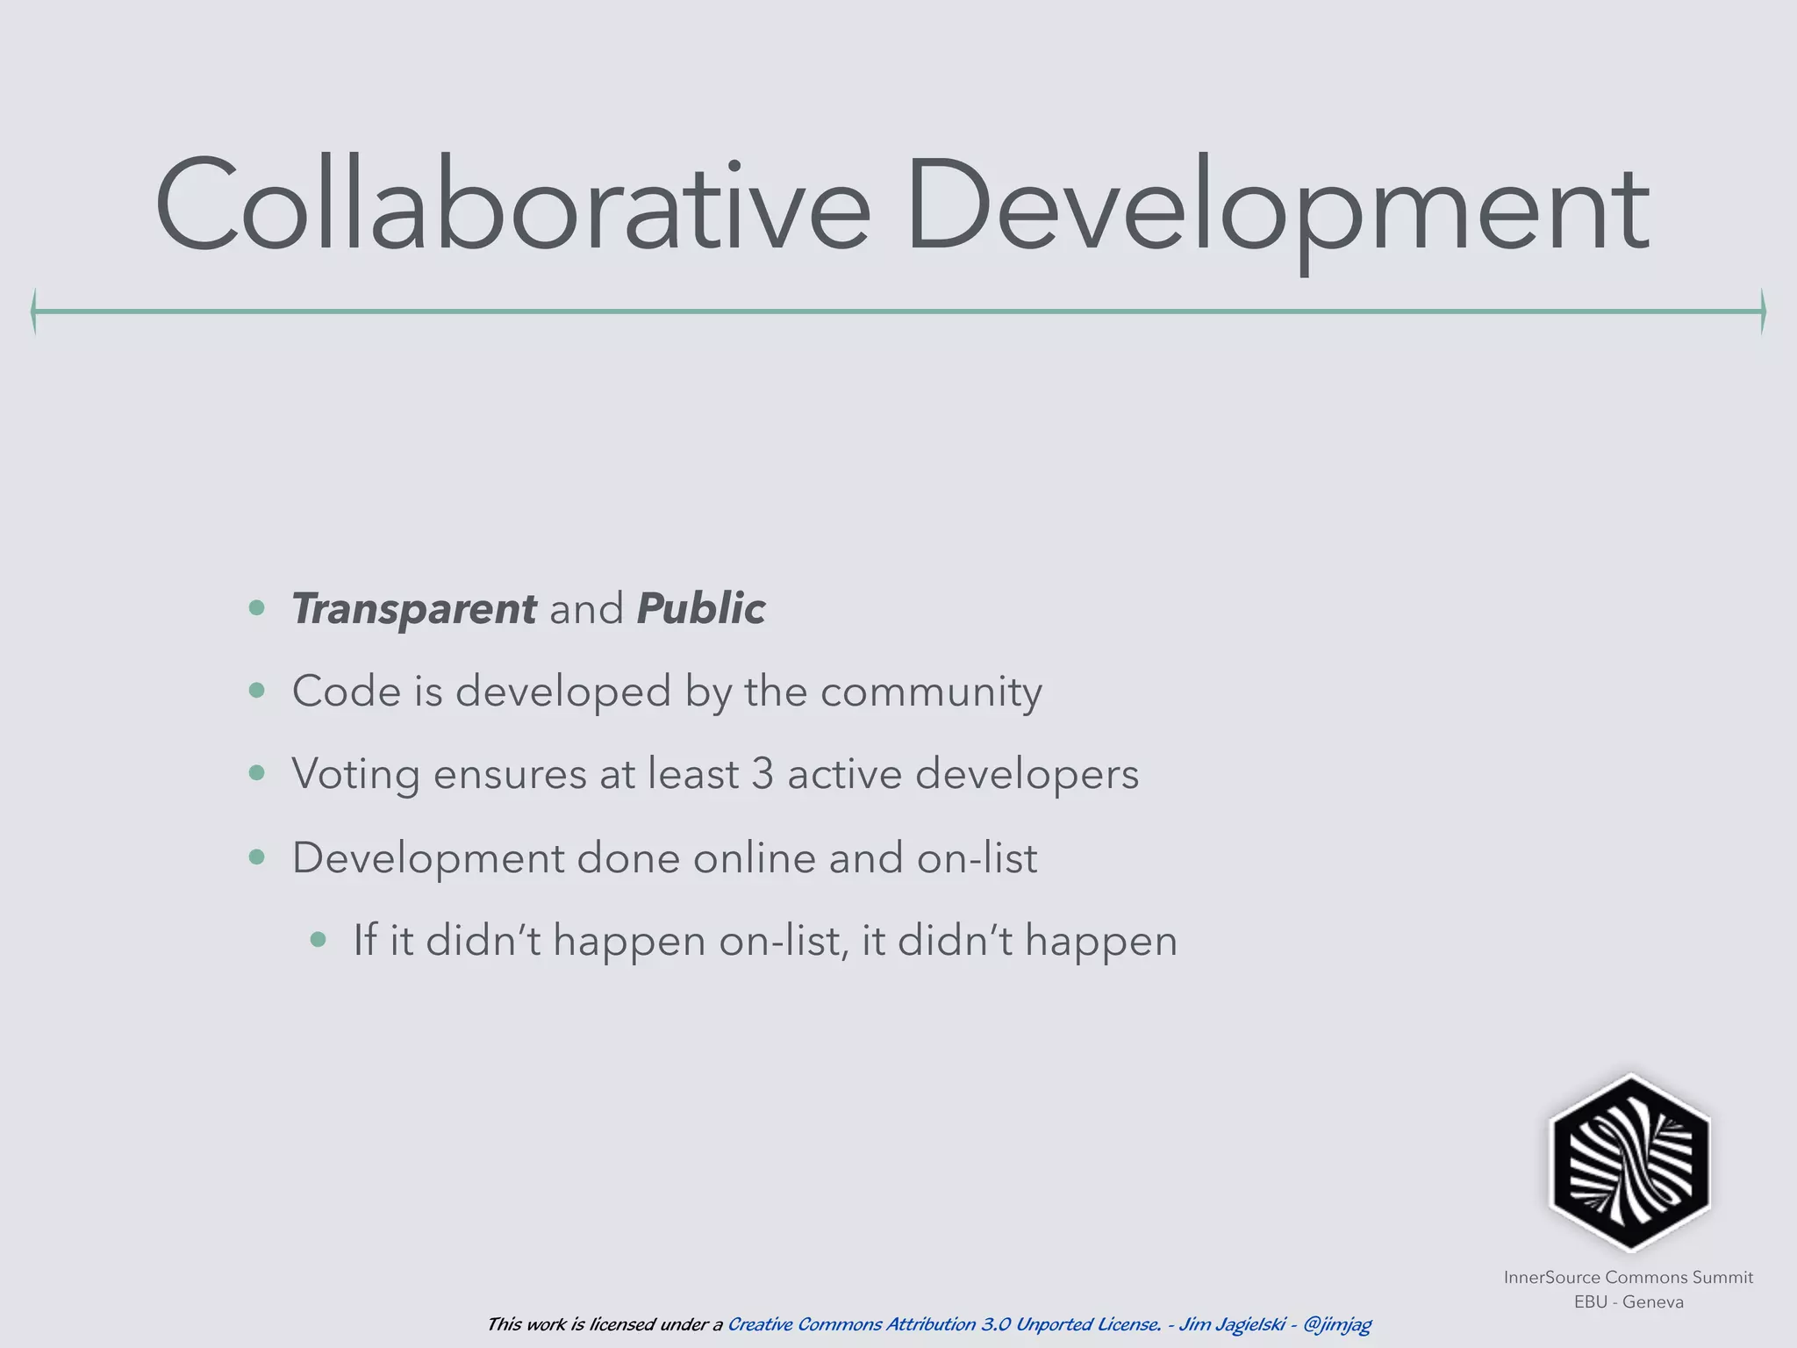This screenshot has height=1348, width=1797.
Task: Click the InnerSource Commons hexagon logo
Action: pos(1629,1162)
